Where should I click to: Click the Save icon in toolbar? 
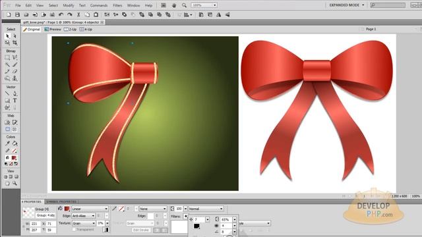click(x=18, y=14)
